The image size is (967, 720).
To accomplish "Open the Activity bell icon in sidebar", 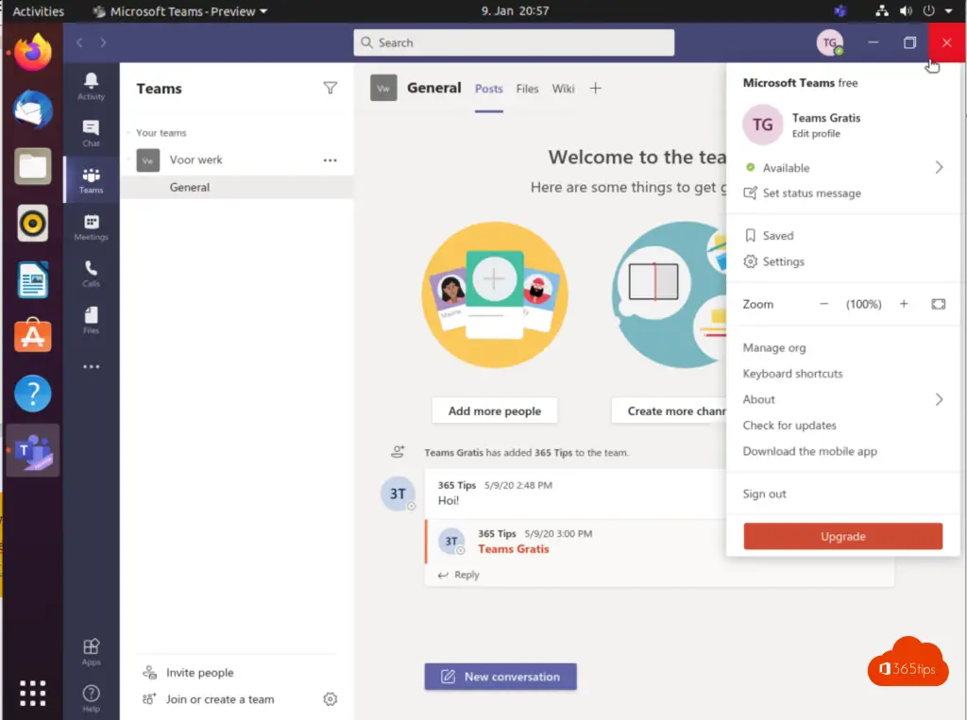I will point(91,85).
